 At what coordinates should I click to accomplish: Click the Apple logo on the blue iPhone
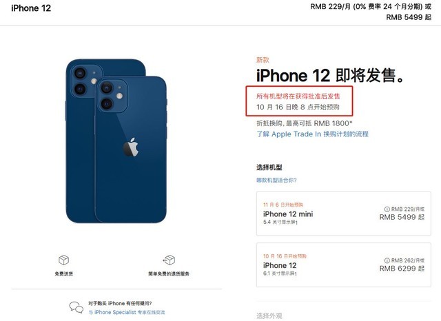(131, 147)
